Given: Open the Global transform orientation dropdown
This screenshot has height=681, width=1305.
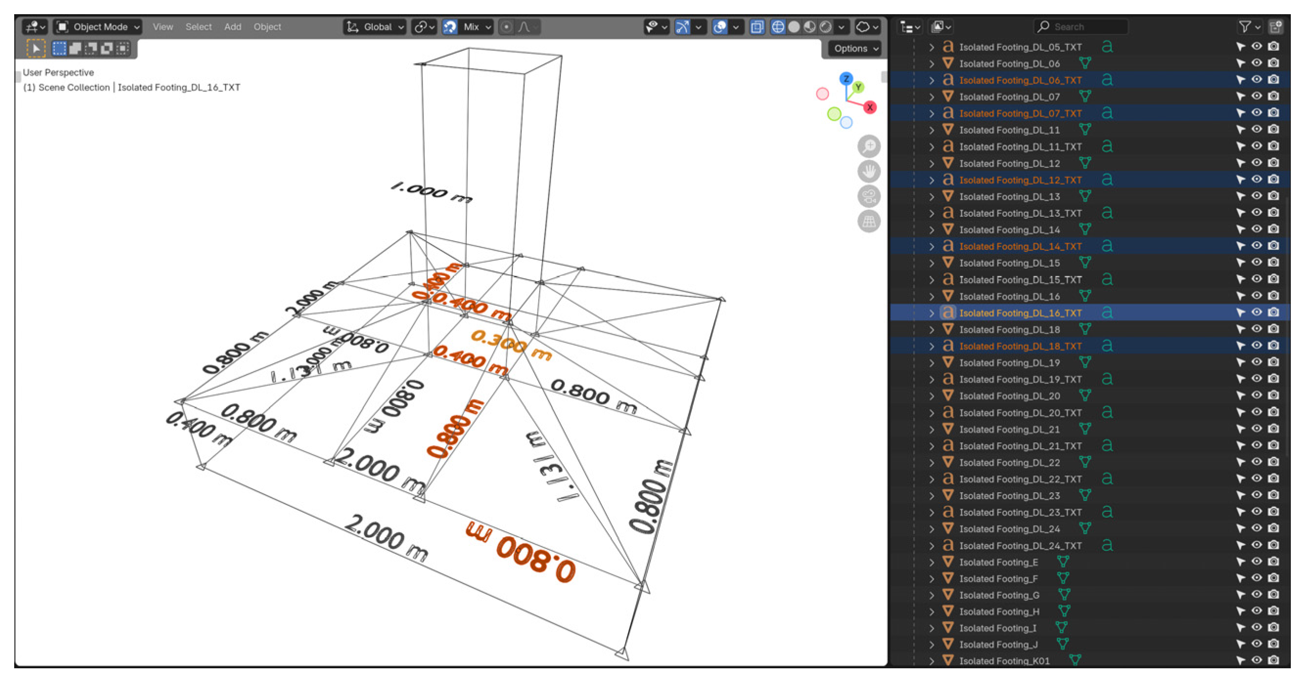Looking at the screenshot, I should (x=375, y=27).
